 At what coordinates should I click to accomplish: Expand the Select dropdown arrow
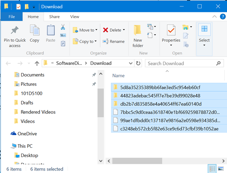(204, 45)
